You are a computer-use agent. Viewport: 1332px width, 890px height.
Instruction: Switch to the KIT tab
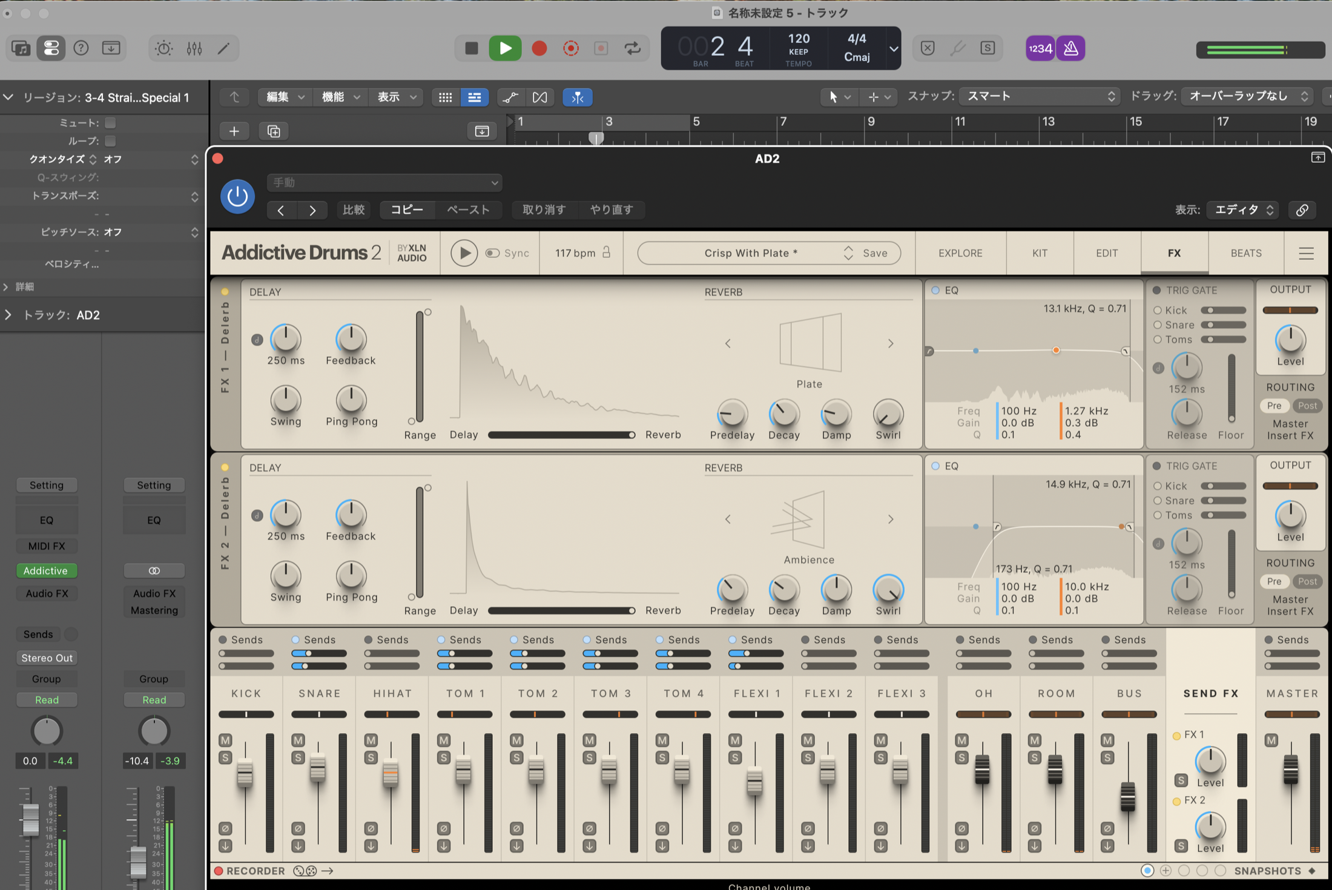[1040, 253]
